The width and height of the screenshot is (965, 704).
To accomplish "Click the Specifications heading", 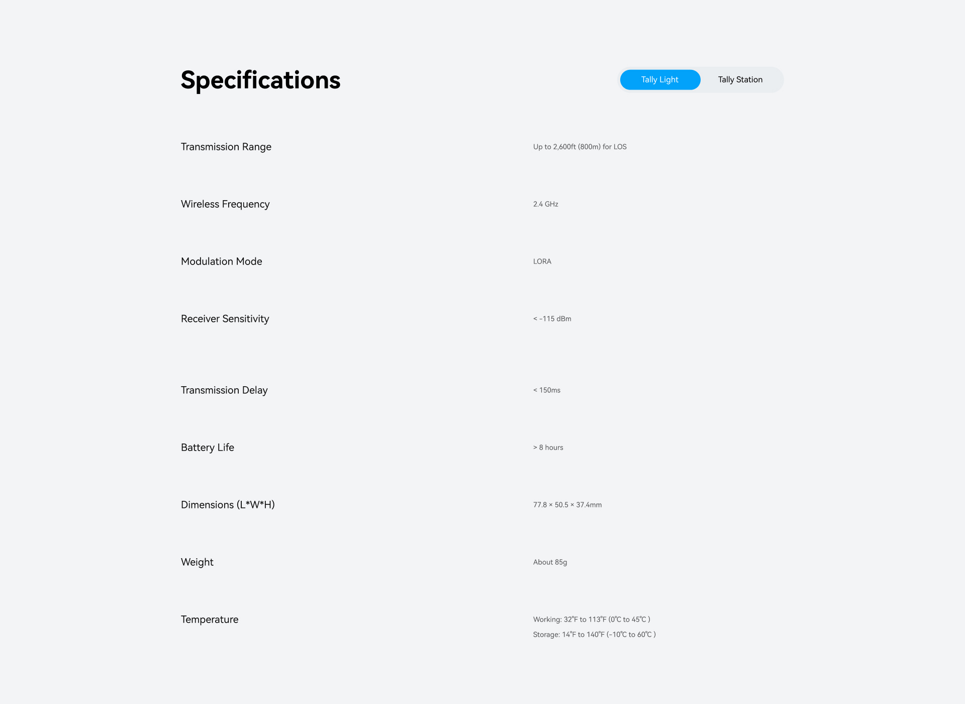I will (x=260, y=80).
